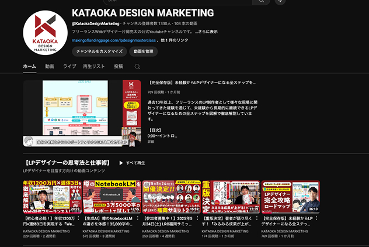The width and height of the screenshot is (369, 247).
Task: Open title 【初心者必読！】年収1200万円×週休3日
Action: tap(49, 221)
